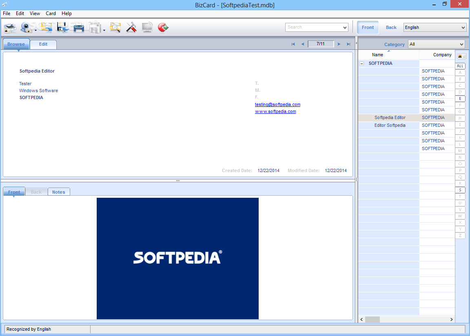The height and width of the screenshot is (336, 470).
Task: Open the Help menu
Action: pos(67,13)
